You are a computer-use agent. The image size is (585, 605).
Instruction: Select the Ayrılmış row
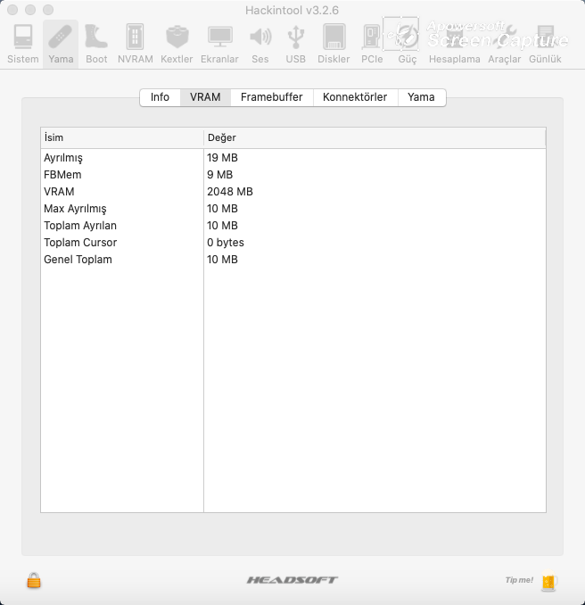[293, 158]
